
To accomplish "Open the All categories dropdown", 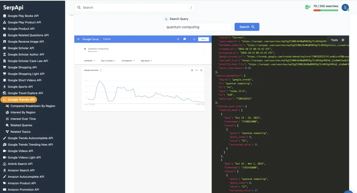I will point(128,61).
